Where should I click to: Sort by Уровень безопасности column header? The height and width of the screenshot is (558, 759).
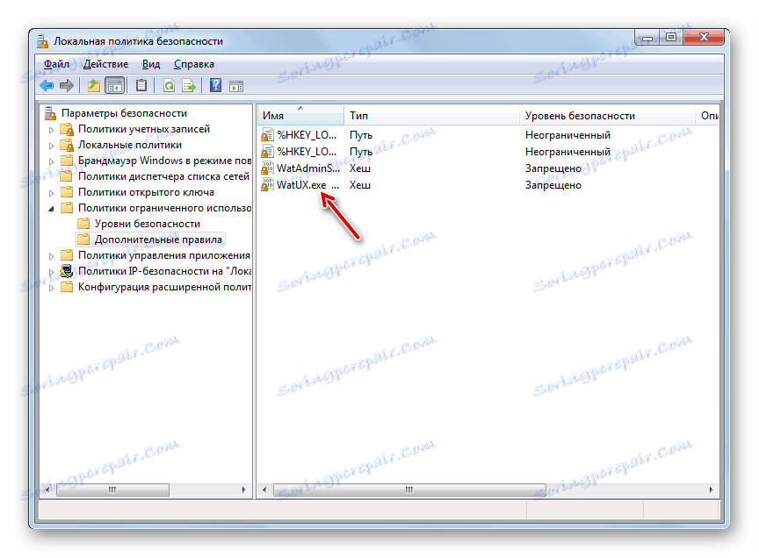coord(607,115)
